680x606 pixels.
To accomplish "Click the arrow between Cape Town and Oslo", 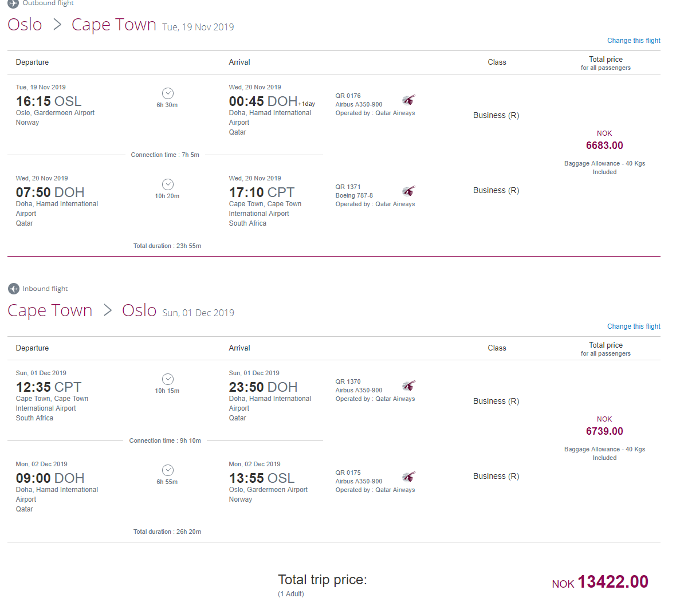I will [x=108, y=310].
